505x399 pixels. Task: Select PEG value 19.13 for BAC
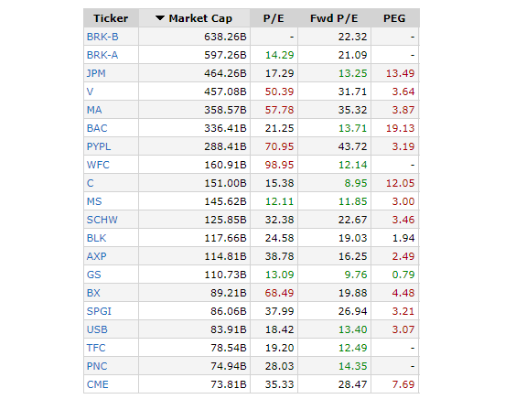point(401,128)
